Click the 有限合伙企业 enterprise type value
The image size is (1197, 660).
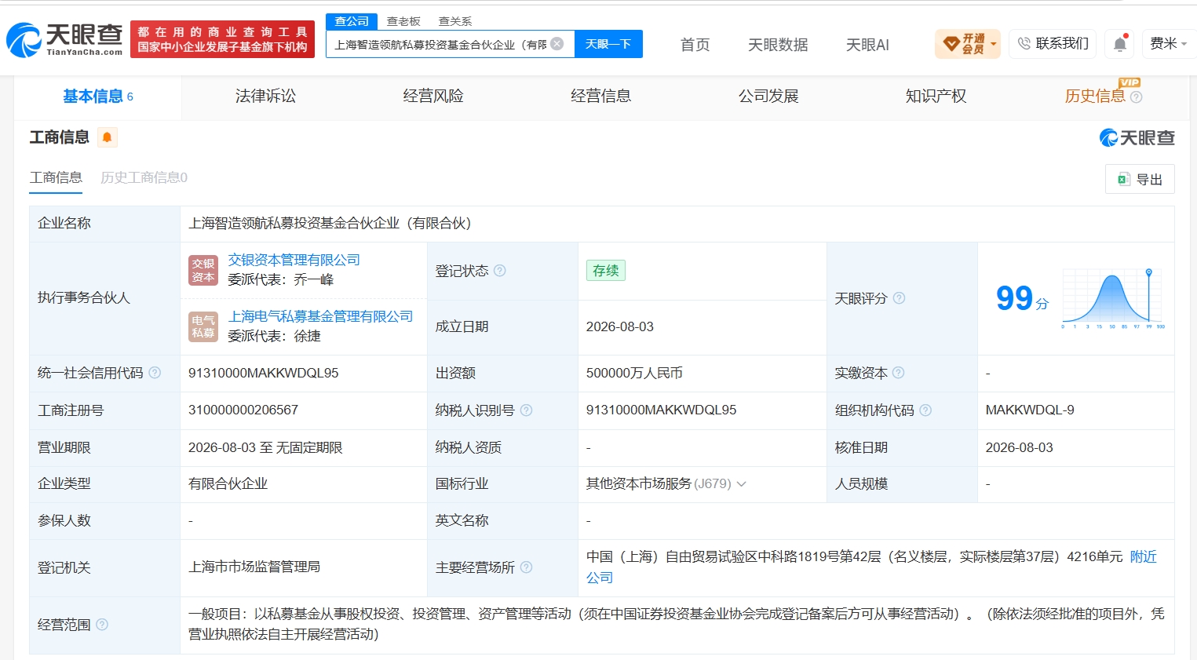[228, 483]
